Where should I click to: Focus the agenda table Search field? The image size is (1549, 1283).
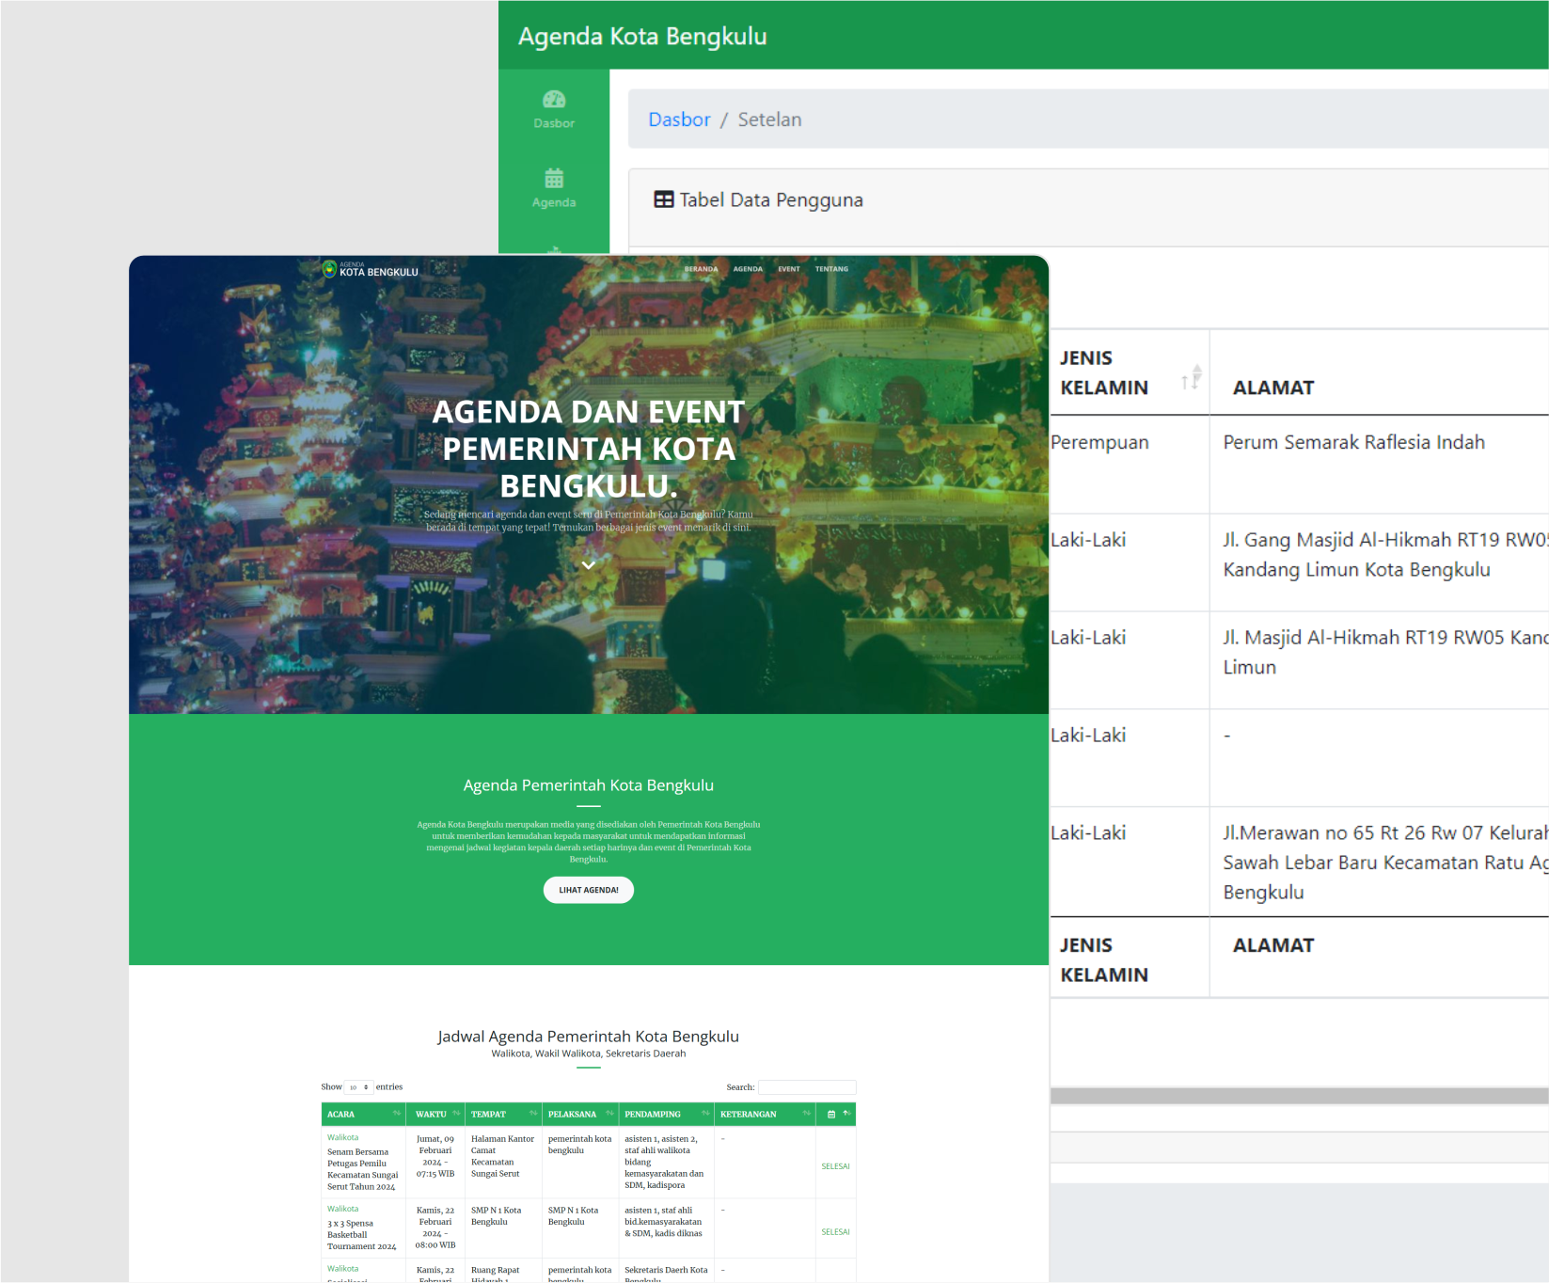807,1087
